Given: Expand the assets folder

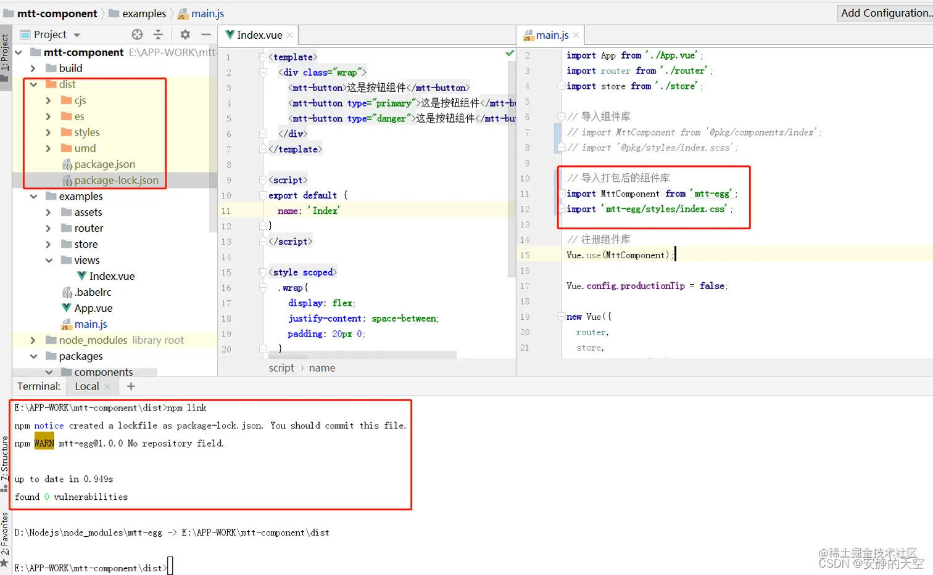Looking at the screenshot, I should click(x=49, y=213).
